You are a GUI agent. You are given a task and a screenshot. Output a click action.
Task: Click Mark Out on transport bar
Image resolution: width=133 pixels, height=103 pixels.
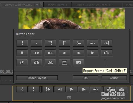[34, 89]
